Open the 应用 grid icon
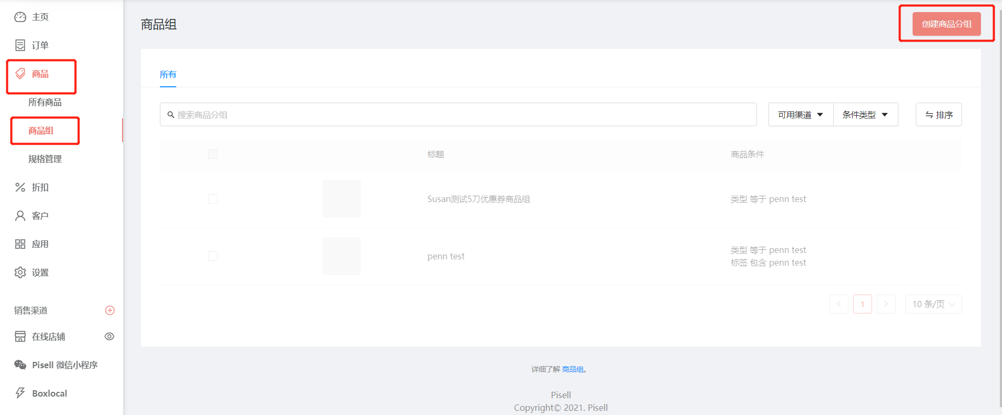Image resolution: width=1002 pixels, height=415 pixels. pyautogui.click(x=20, y=244)
